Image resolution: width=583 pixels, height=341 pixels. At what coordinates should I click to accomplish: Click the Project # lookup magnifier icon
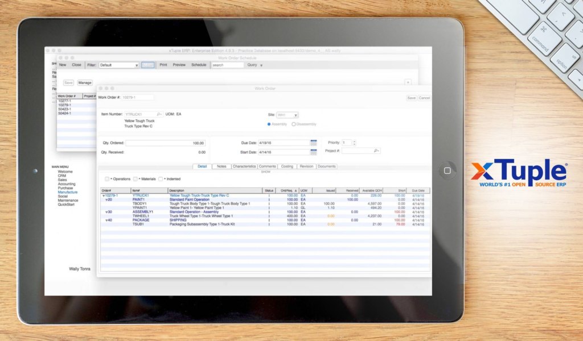(x=376, y=151)
